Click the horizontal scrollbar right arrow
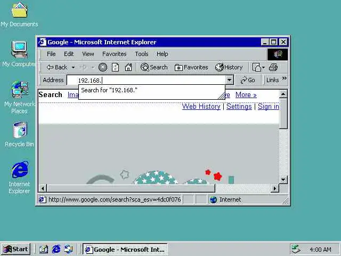The height and width of the screenshot is (256, 341). [x=275, y=188]
